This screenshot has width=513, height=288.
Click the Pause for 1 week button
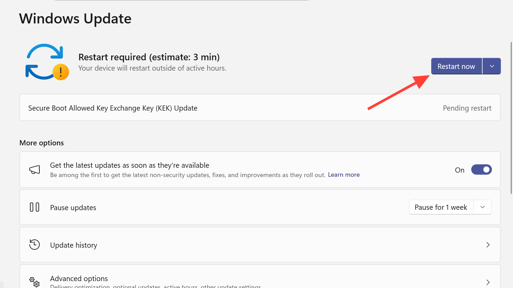(x=441, y=207)
